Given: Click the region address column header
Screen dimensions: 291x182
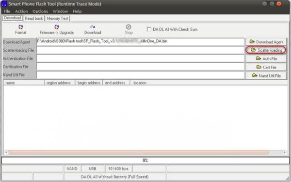Looking at the screenshot, I should tap(59, 83).
